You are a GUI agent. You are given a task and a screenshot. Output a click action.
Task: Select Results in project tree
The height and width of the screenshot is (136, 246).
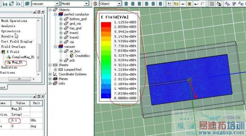(7, 36)
